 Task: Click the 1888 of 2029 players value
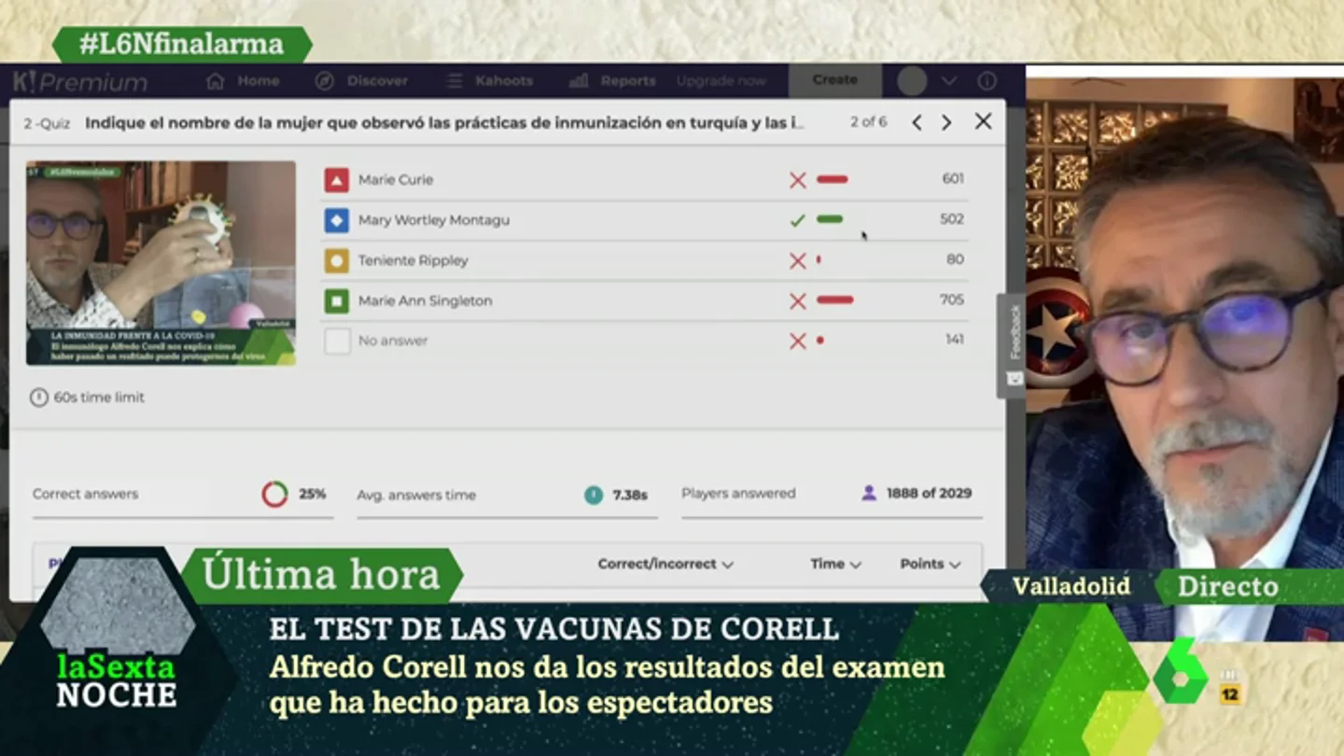click(x=929, y=493)
